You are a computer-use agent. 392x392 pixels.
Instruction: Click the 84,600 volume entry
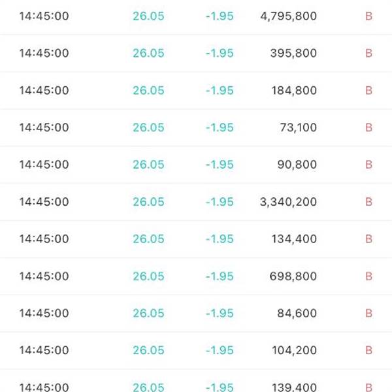click(297, 314)
